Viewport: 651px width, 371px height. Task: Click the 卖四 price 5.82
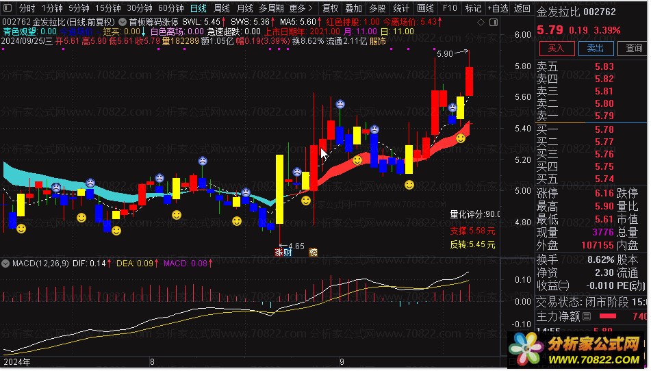point(604,79)
